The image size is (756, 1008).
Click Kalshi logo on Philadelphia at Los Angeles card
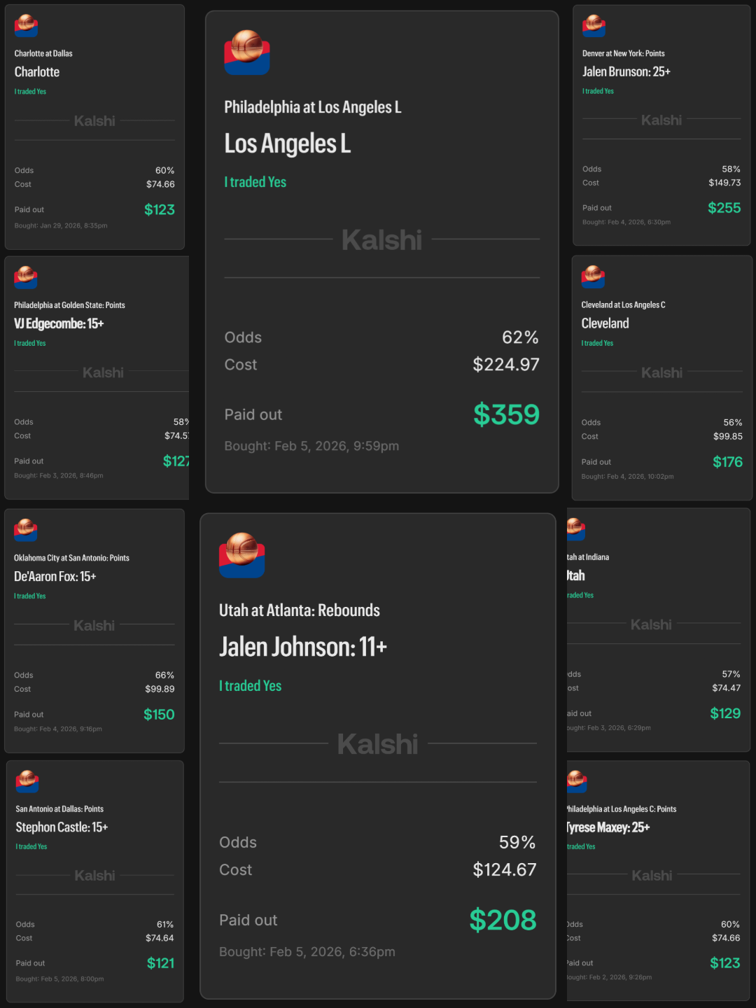click(381, 240)
